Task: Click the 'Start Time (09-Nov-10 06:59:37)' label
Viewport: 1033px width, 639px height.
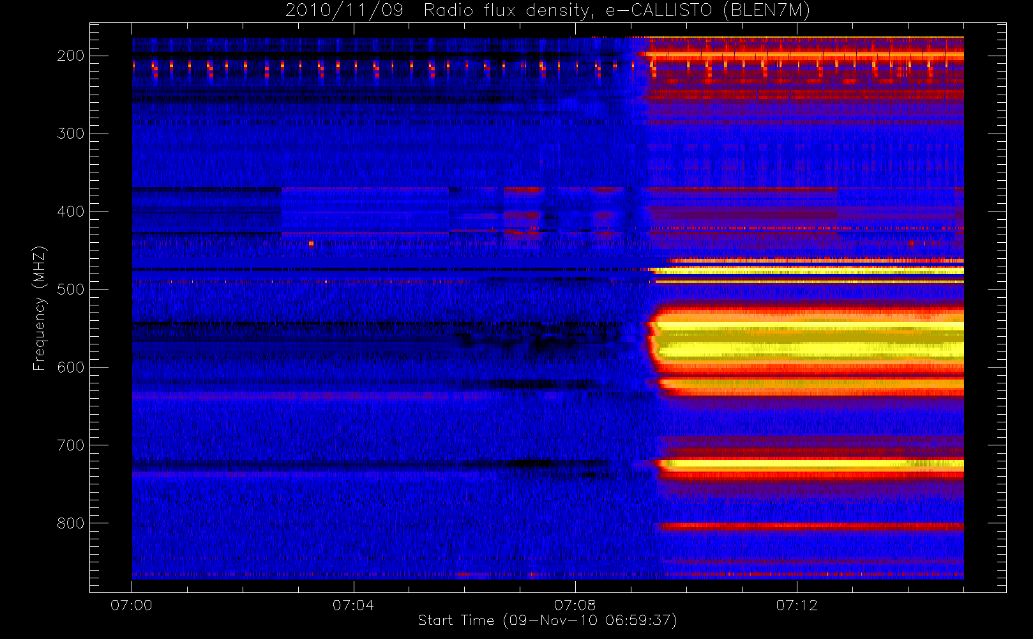Action: [547, 620]
